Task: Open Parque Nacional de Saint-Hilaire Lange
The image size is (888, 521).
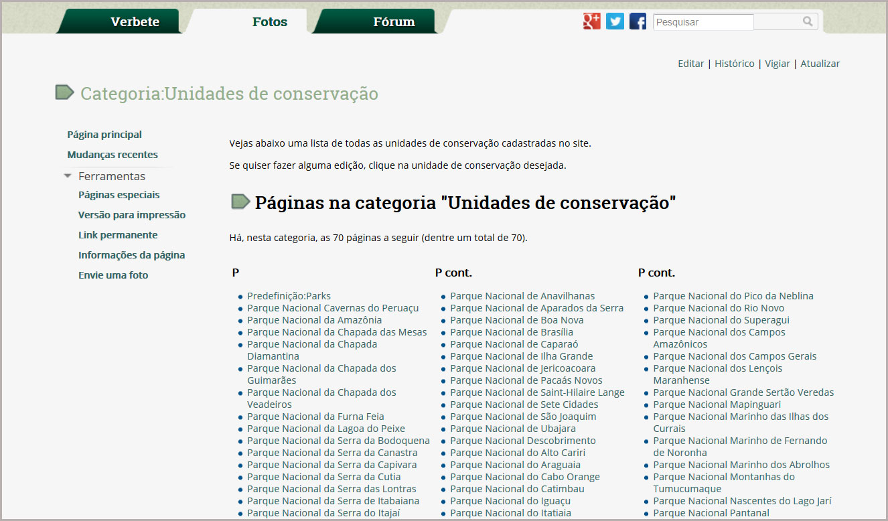Action: [537, 392]
